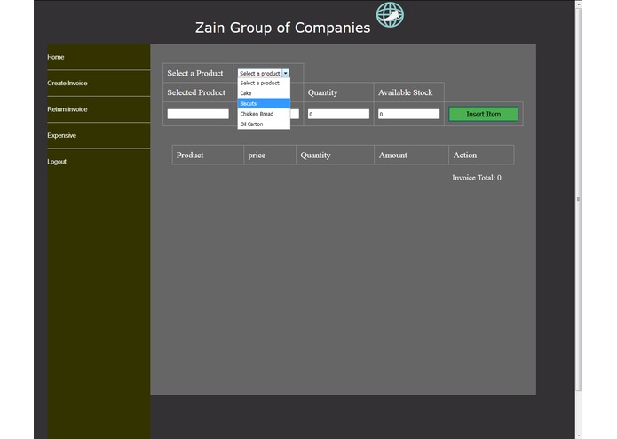The height and width of the screenshot is (439, 617).
Task: Open the Home sidebar link
Action: point(55,57)
